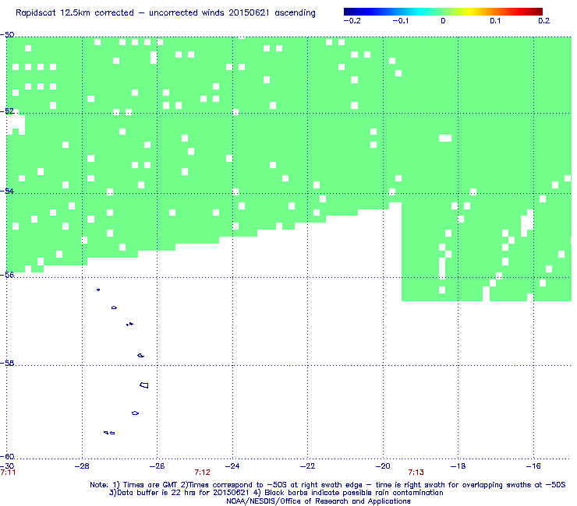Image resolution: width=577 pixels, height=506 pixels.
Task: Click the large island outline near -58.5 latitude
Action: tap(144, 385)
